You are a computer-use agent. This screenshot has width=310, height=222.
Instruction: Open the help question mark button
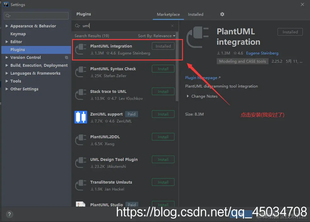(x=9, y=214)
